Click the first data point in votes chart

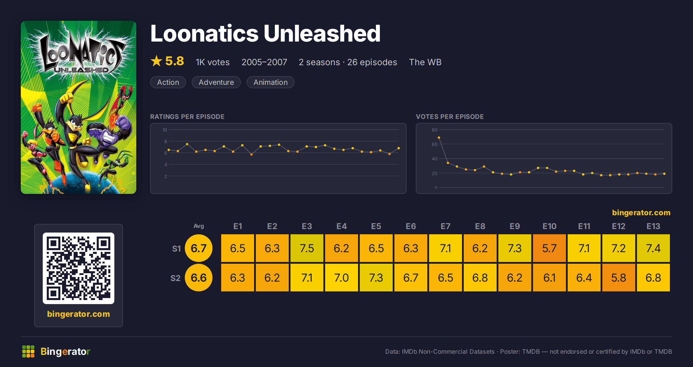tap(439, 138)
